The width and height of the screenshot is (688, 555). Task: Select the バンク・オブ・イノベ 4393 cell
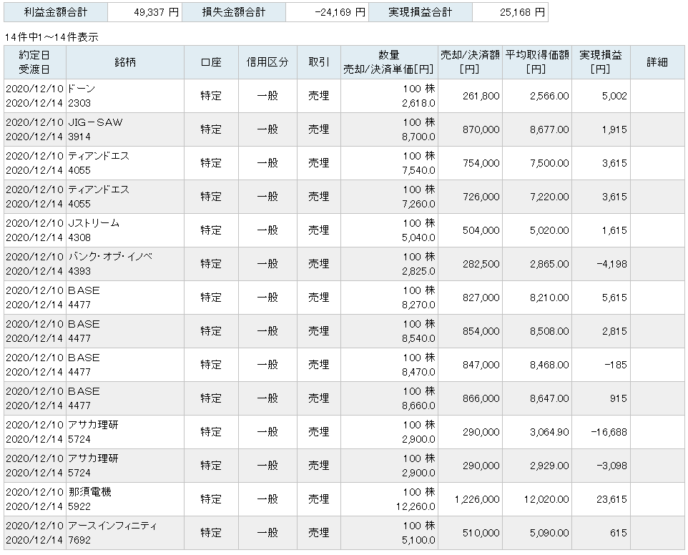point(125,264)
